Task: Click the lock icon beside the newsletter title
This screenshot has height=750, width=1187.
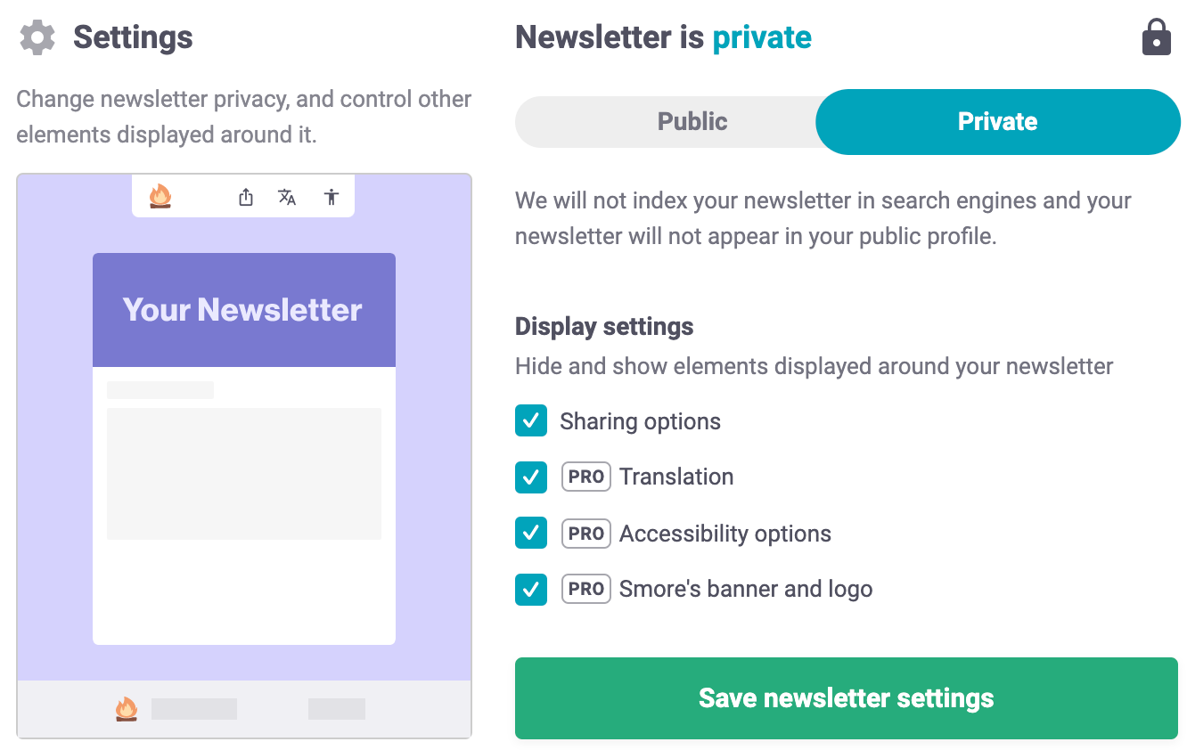Action: [x=1156, y=37]
